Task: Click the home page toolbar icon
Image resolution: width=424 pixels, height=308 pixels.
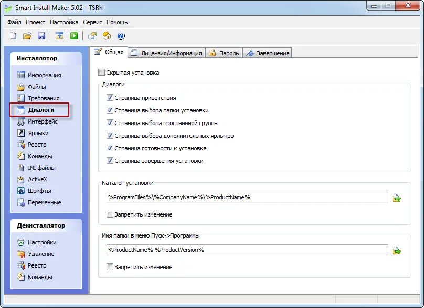Action: click(x=107, y=36)
